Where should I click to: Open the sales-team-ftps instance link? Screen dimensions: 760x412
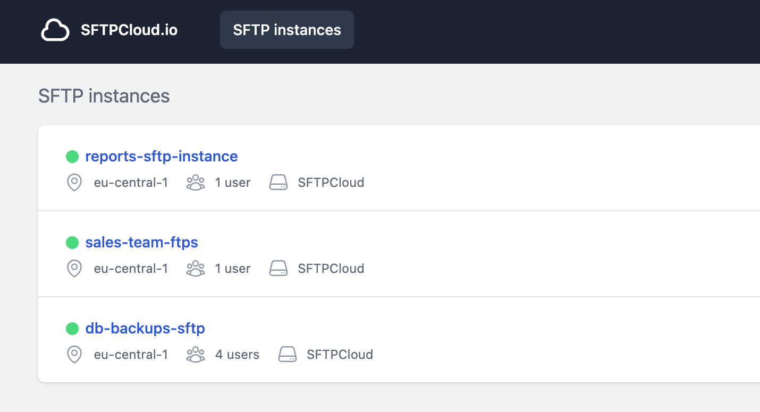141,242
